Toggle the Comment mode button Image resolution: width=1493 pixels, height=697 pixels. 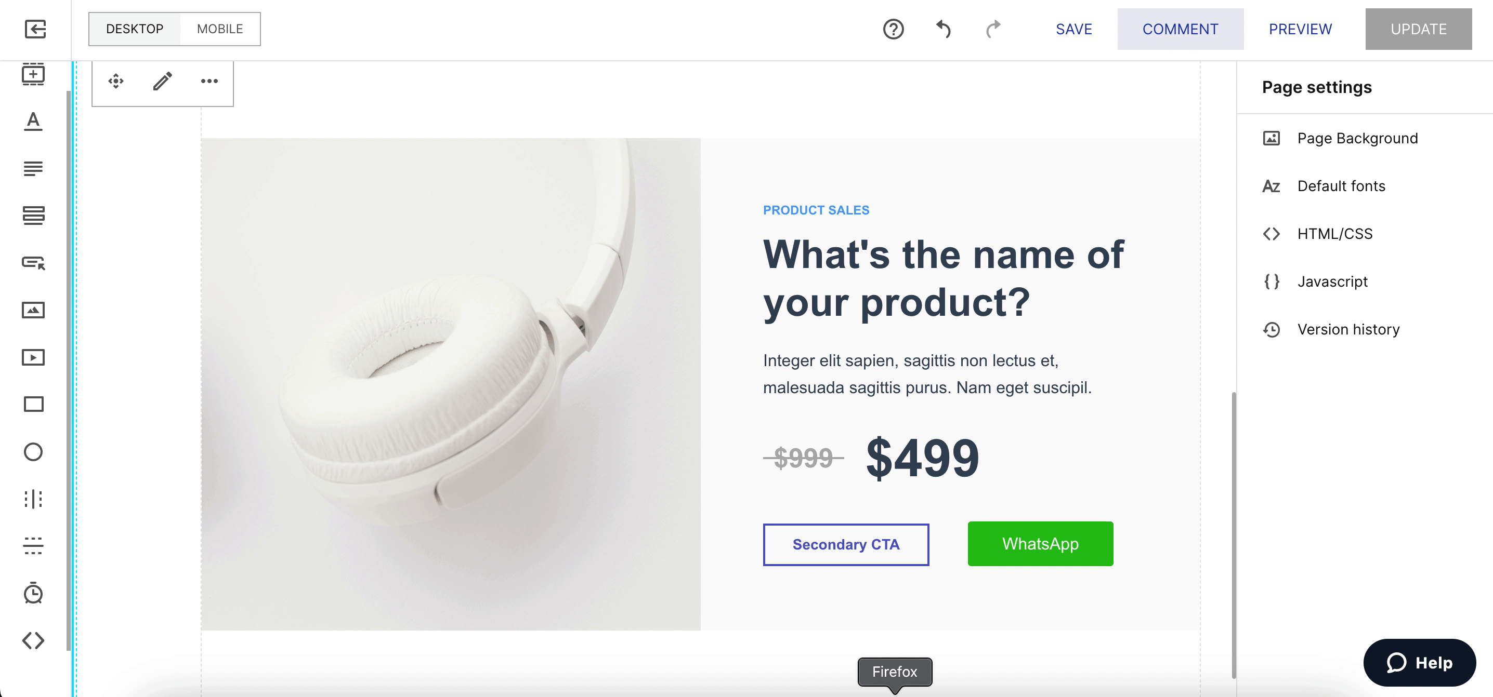[1180, 29]
